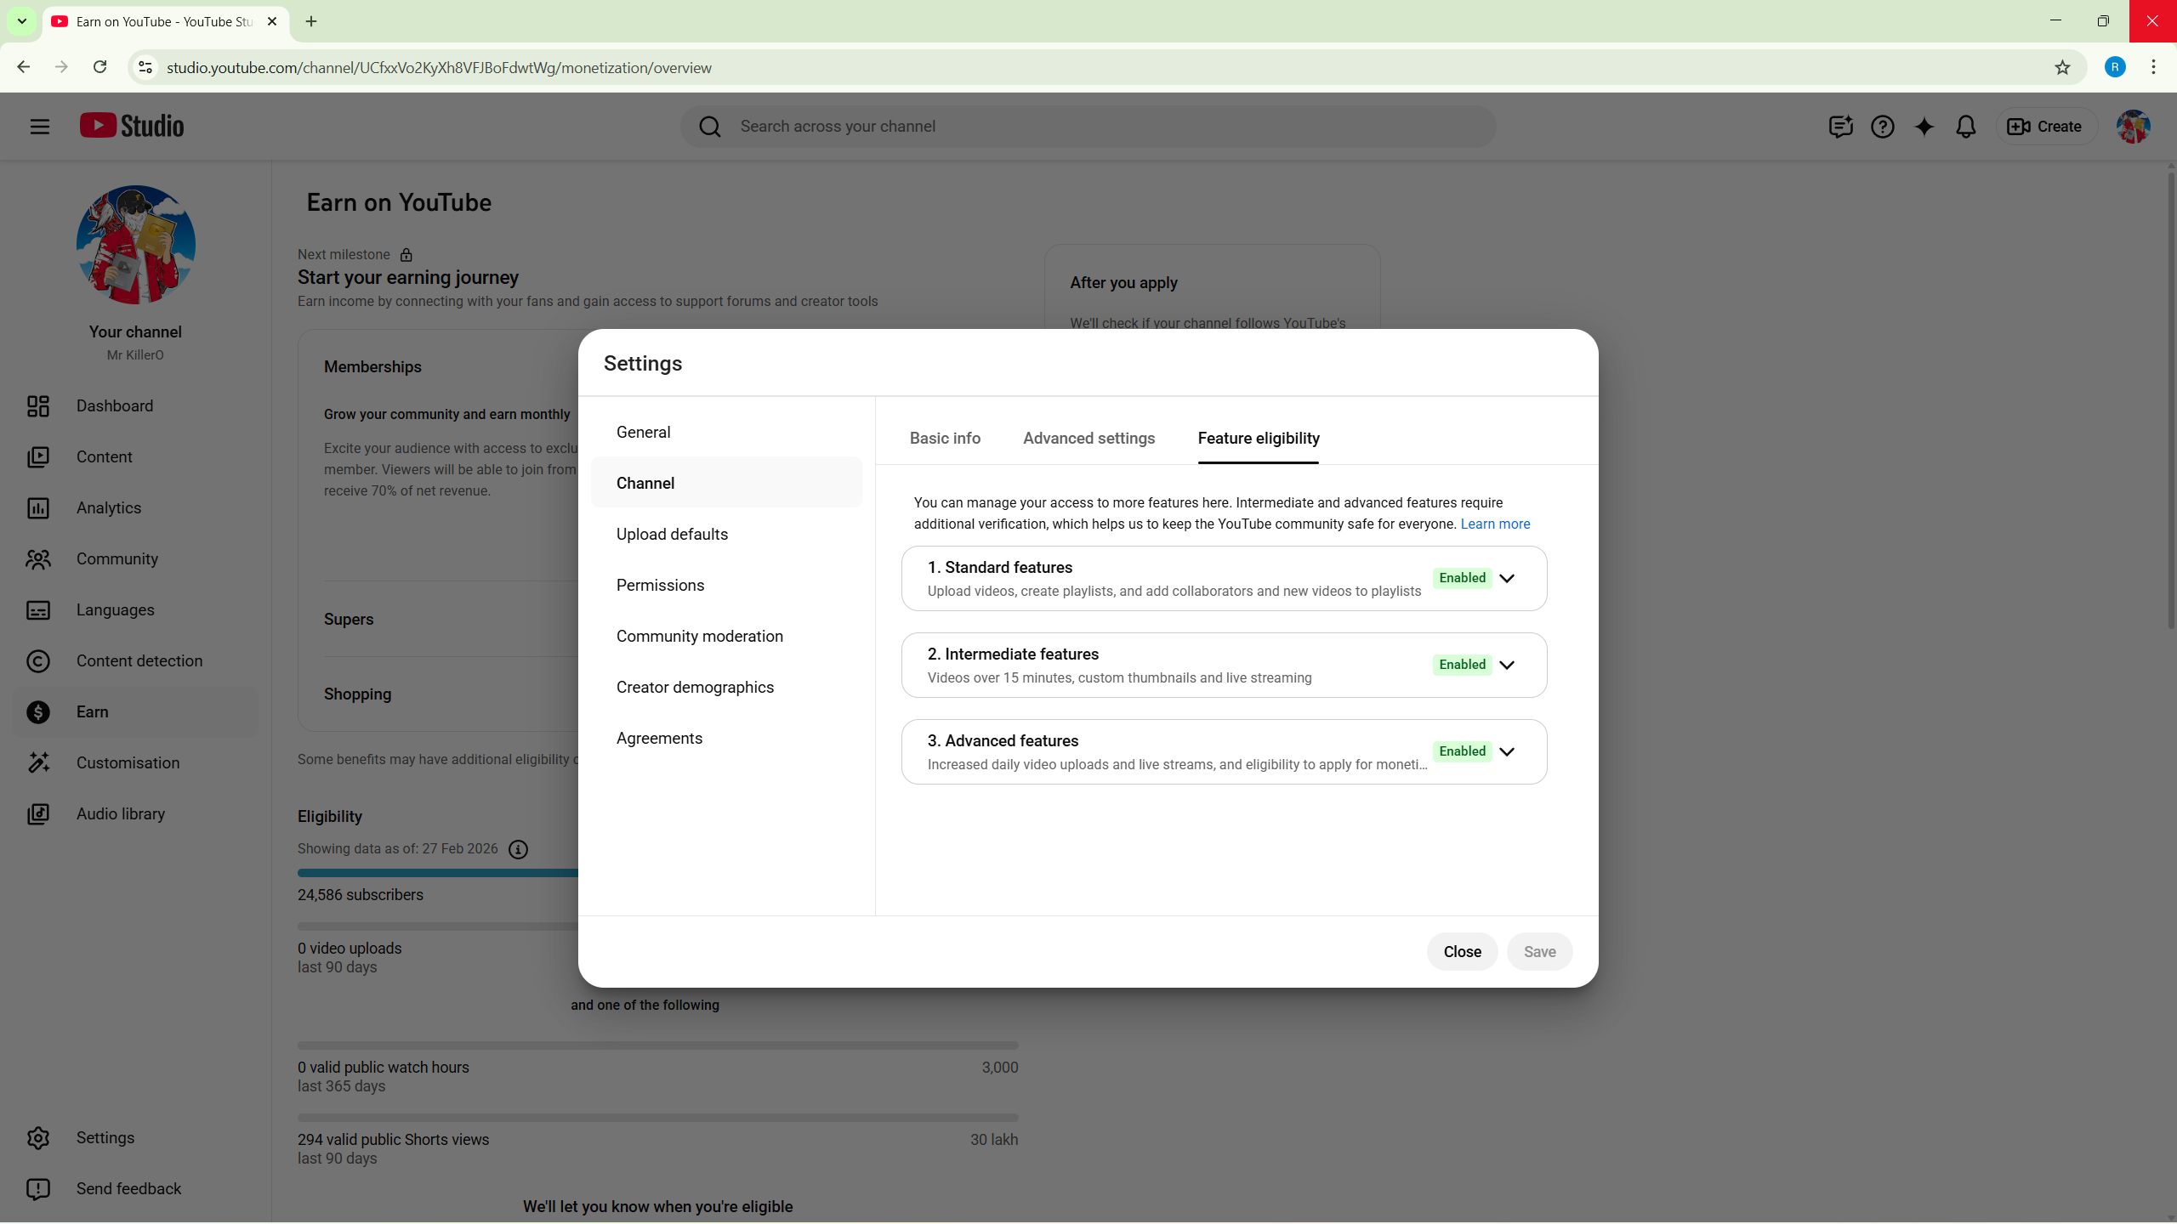Switch to the Basic info tab
Image resolution: width=2177 pixels, height=1224 pixels.
pos(945,439)
